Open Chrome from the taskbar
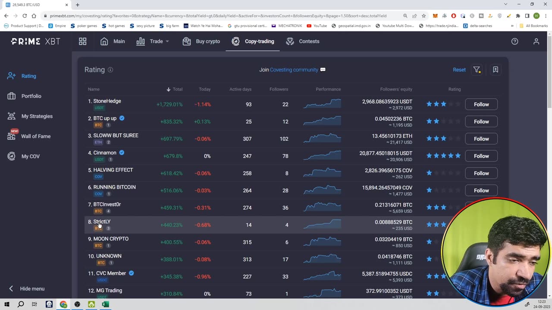The height and width of the screenshot is (310, 552). [63, 304]
